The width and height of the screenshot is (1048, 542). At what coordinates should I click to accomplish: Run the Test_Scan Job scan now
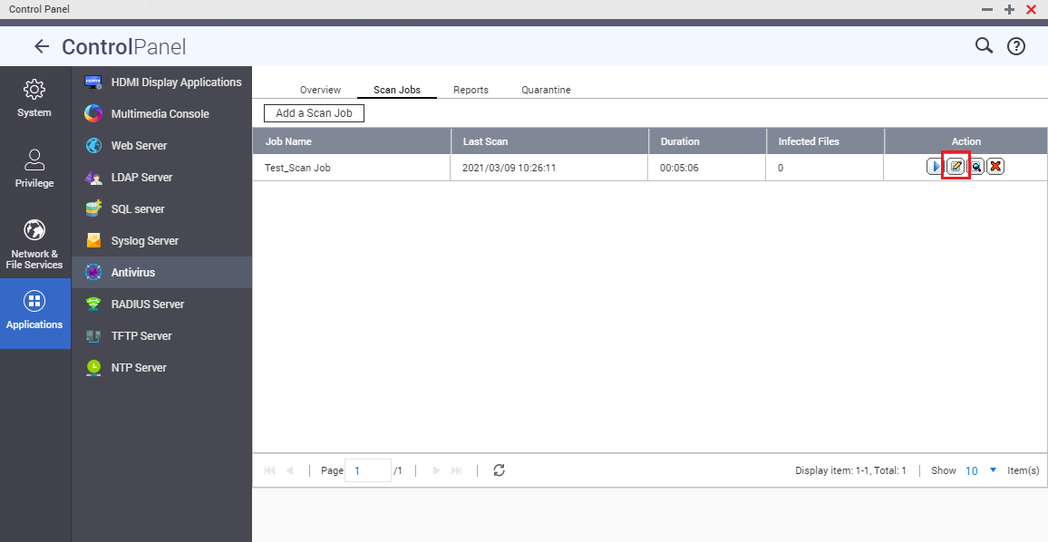point(935,167)
